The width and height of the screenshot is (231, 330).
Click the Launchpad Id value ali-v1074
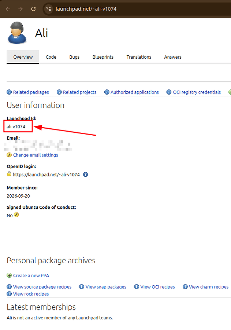click(16, 127)
